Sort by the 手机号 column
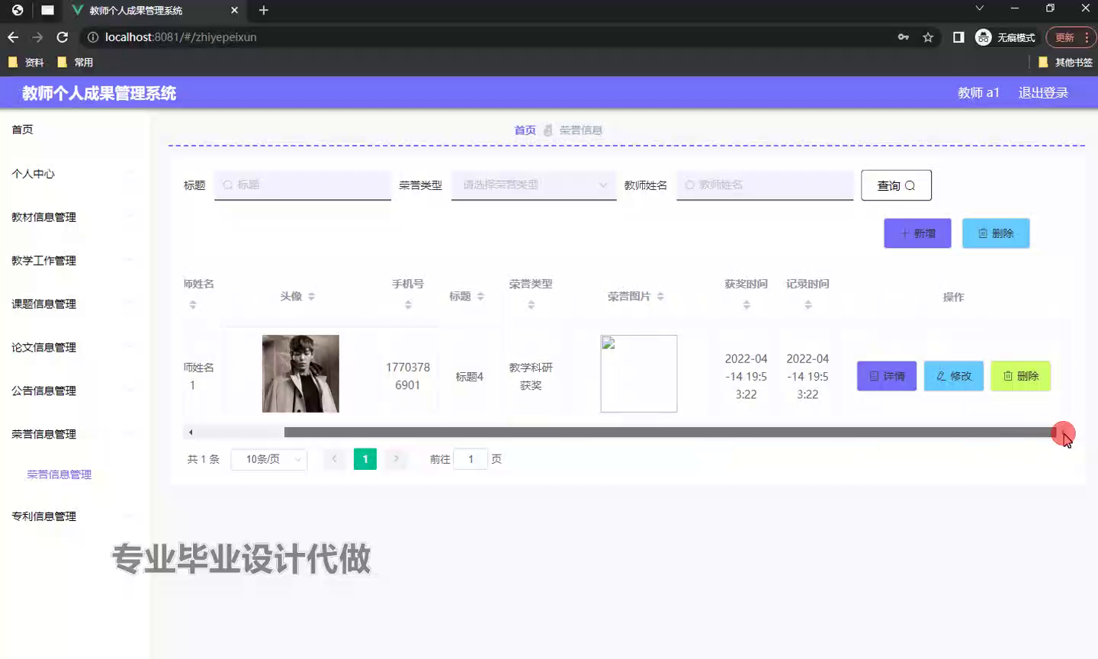Screen dimensions: 1098x659 tap(408, 305)
